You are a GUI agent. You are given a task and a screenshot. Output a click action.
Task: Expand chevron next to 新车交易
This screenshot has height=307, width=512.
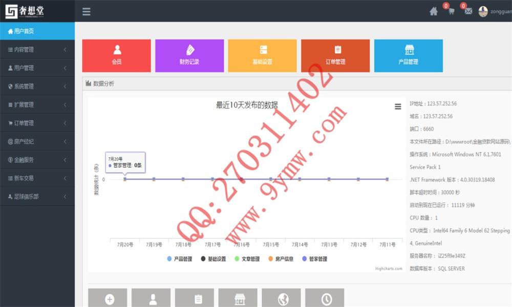(x=65, y=178)
